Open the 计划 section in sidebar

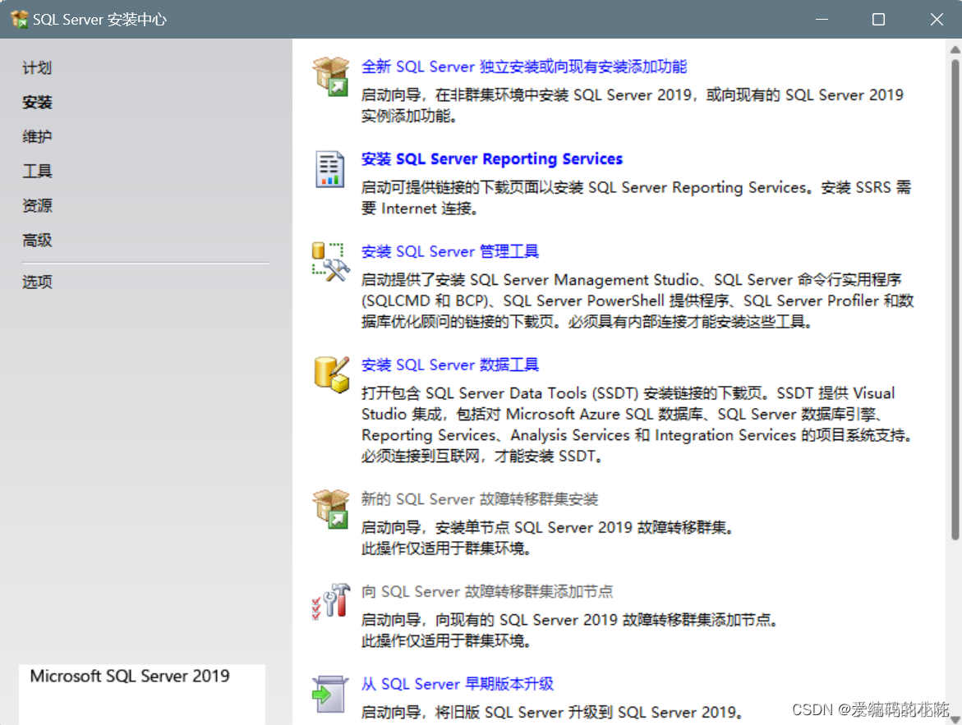point(37,68)
